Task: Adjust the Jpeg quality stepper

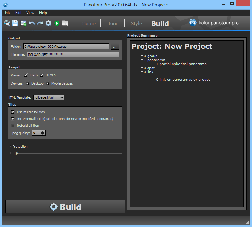Action: 43,133
